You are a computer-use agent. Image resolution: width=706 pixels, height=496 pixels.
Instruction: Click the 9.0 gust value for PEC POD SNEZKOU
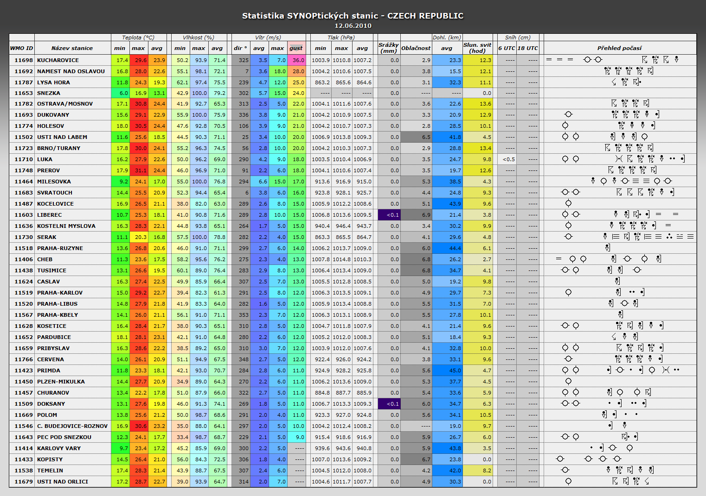tap(296, 437)
